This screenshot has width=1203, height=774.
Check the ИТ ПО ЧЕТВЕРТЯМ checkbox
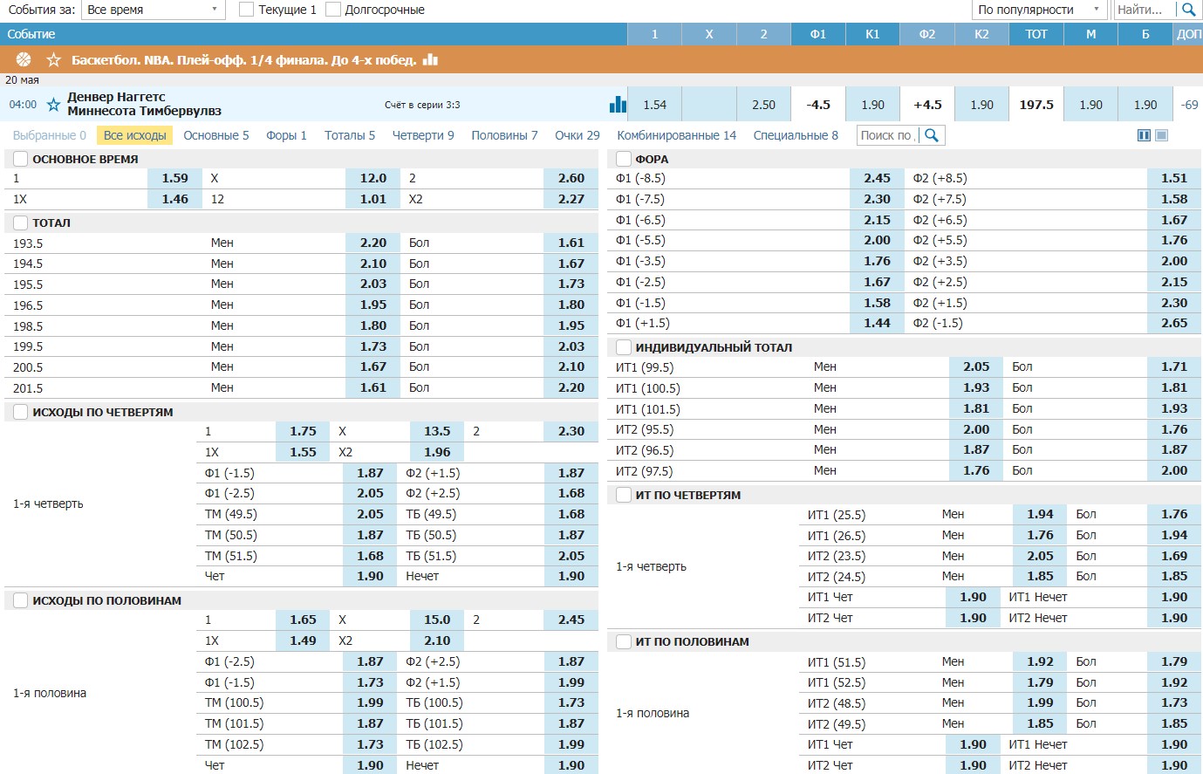tap(624, 495)
